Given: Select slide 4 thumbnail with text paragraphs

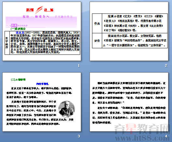Looking at the screenshot, I should pos(129,102).
